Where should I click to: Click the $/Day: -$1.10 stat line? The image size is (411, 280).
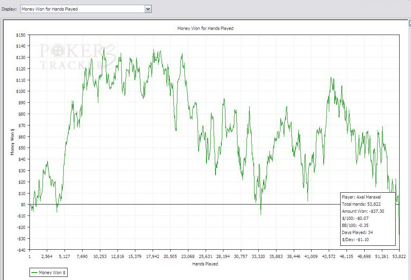click(x=355, y=239)
